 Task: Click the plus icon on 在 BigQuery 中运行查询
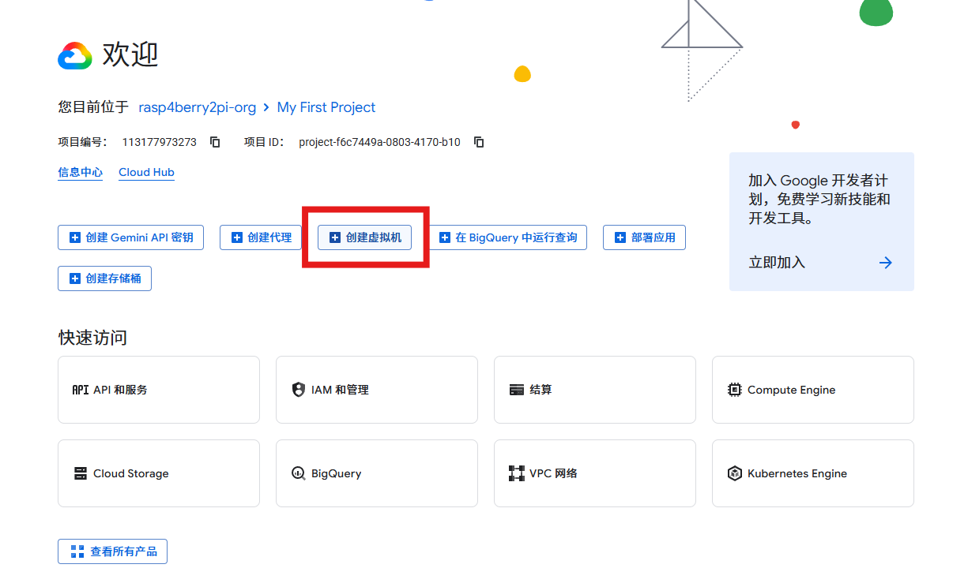click(x=445, y=237)
